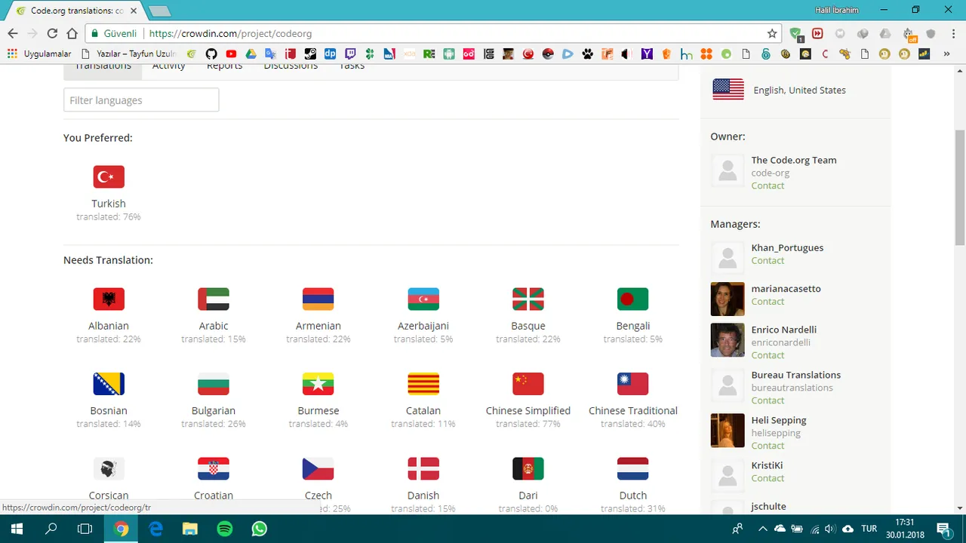Open The Code.org Team profile name
This screenshot has width=966, height=543.
coord(794,160)
